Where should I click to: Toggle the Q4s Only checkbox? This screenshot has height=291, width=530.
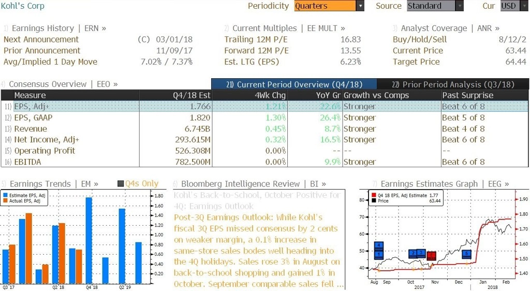point(121,183)
